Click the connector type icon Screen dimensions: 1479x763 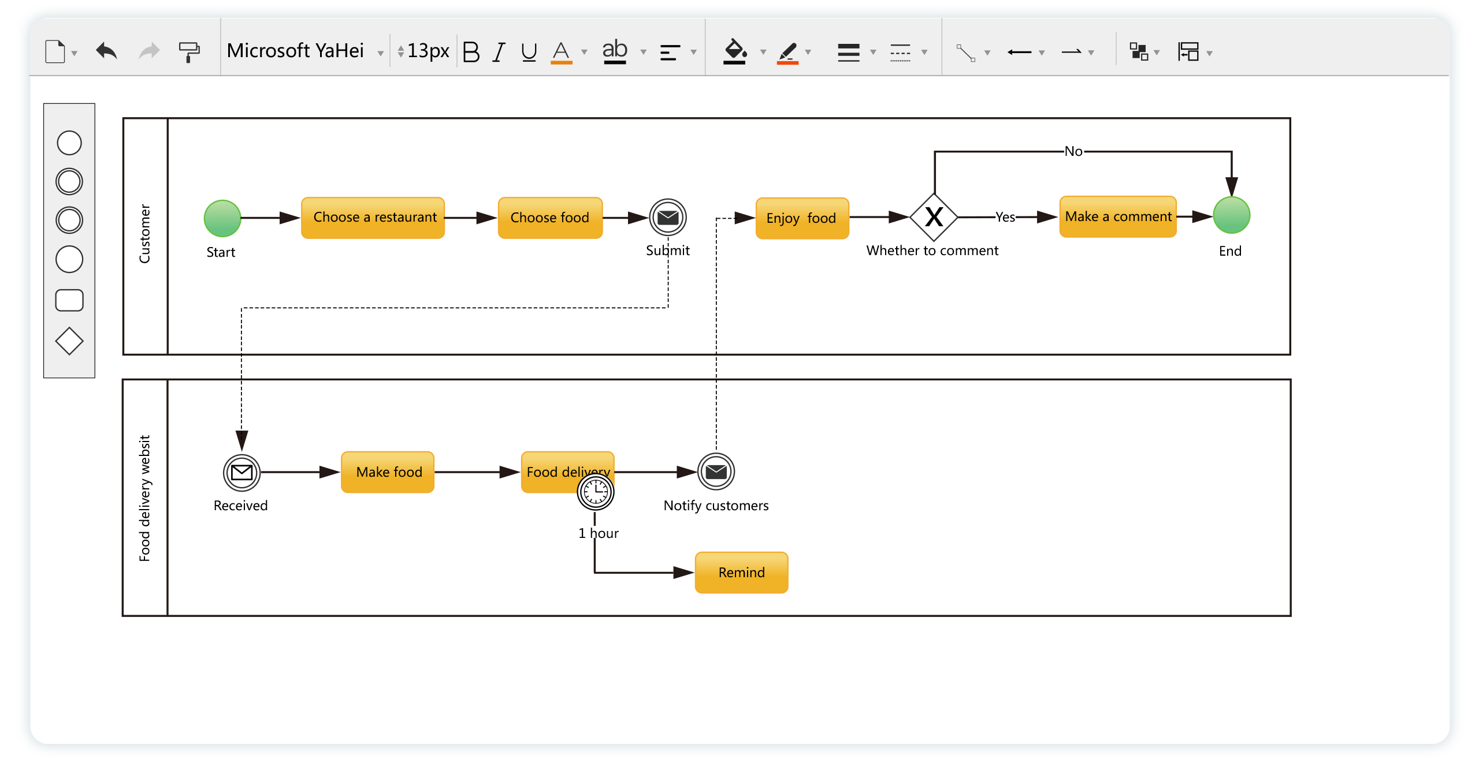click(x=965, y=53)
